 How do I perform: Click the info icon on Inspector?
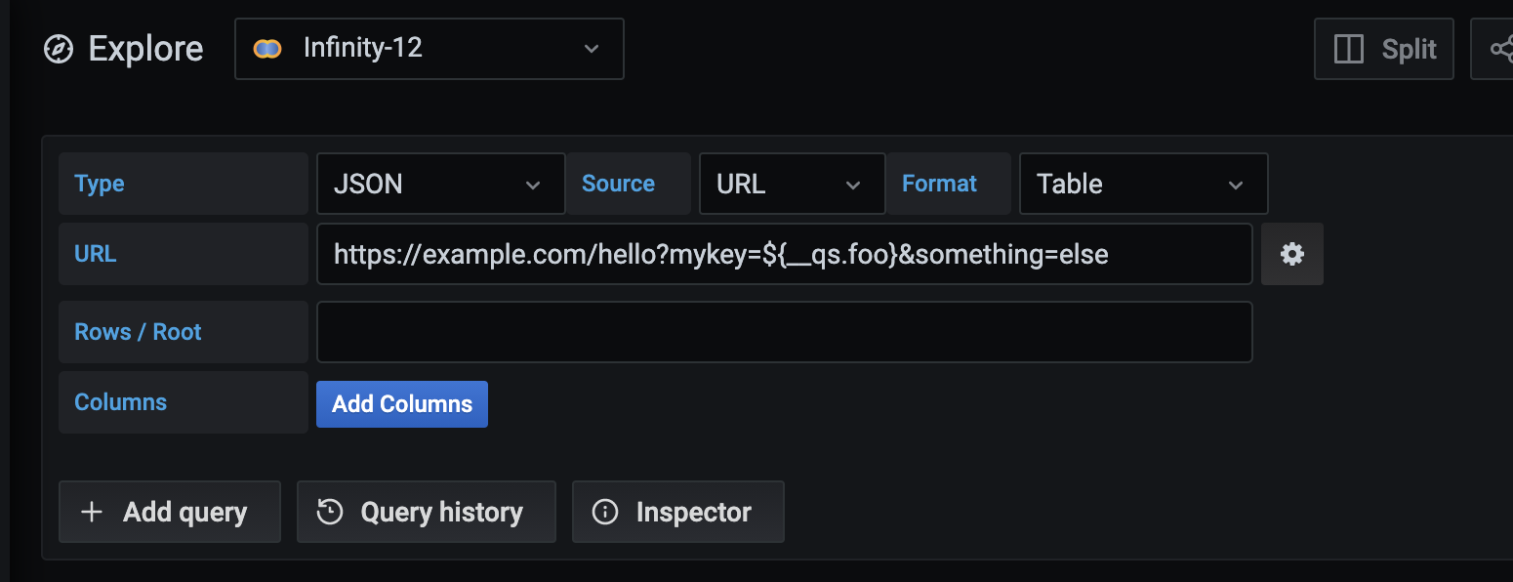(x=603, y=511)
